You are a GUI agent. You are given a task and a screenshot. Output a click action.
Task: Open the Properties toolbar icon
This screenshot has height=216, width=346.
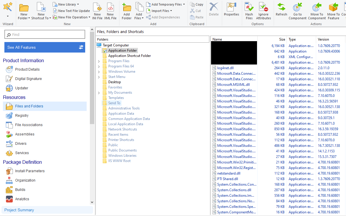tap(231, 7)
